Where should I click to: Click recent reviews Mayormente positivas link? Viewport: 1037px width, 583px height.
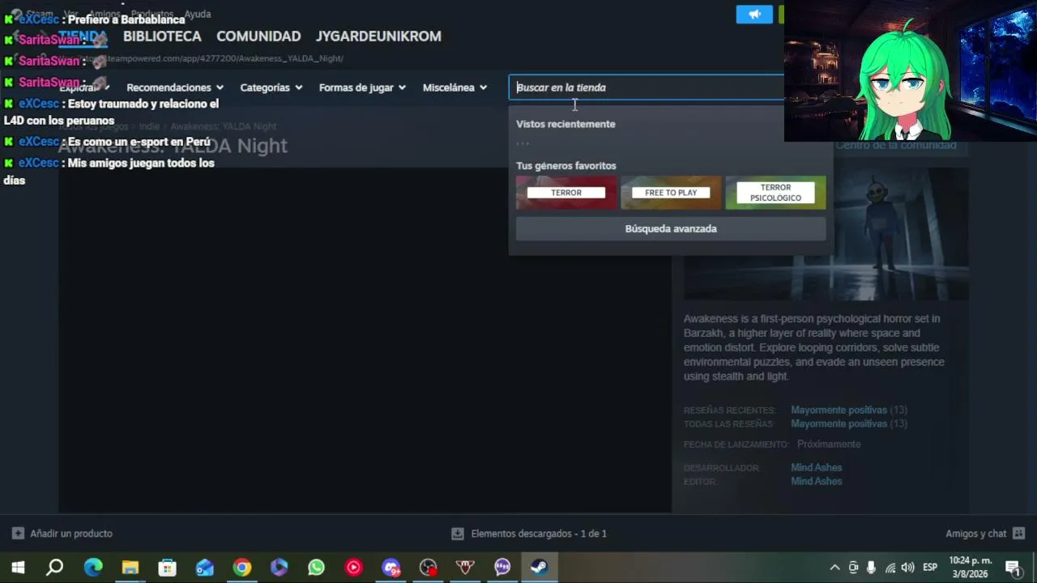(839, 410)
